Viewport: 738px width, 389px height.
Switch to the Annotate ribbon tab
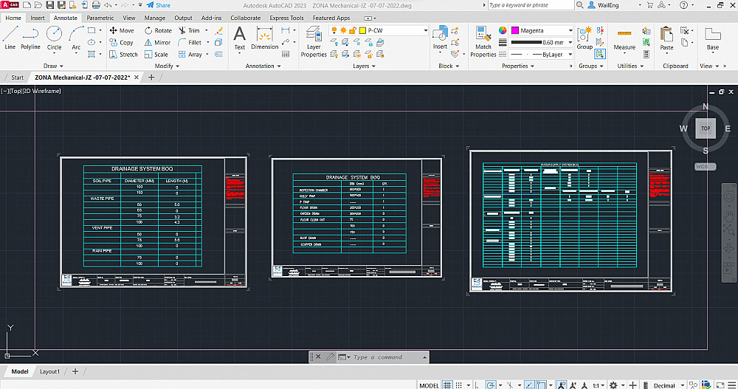point(65,18)
